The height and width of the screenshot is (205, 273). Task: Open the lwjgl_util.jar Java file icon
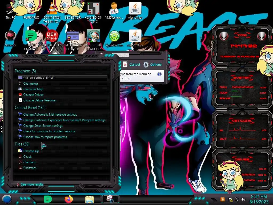[135, 10]
